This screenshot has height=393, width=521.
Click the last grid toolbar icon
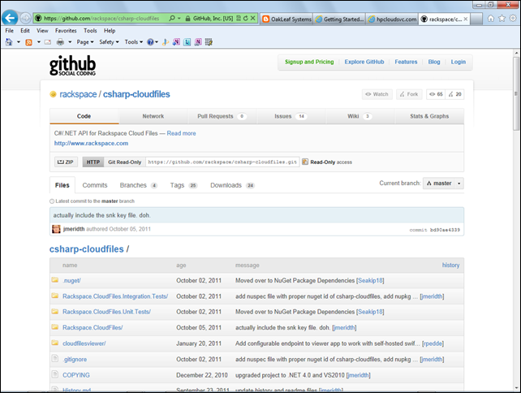point(209,42)
